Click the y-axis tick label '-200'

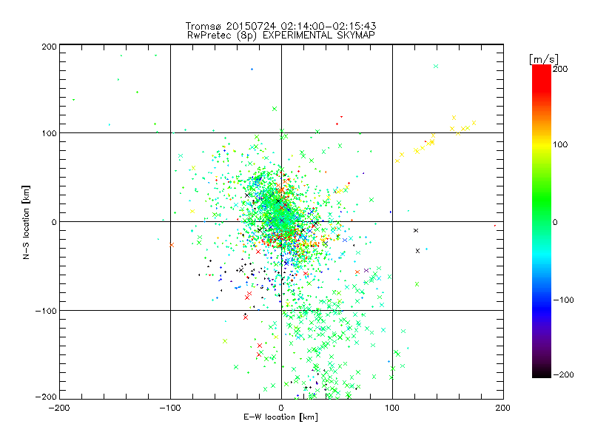[x=47, y=397]
